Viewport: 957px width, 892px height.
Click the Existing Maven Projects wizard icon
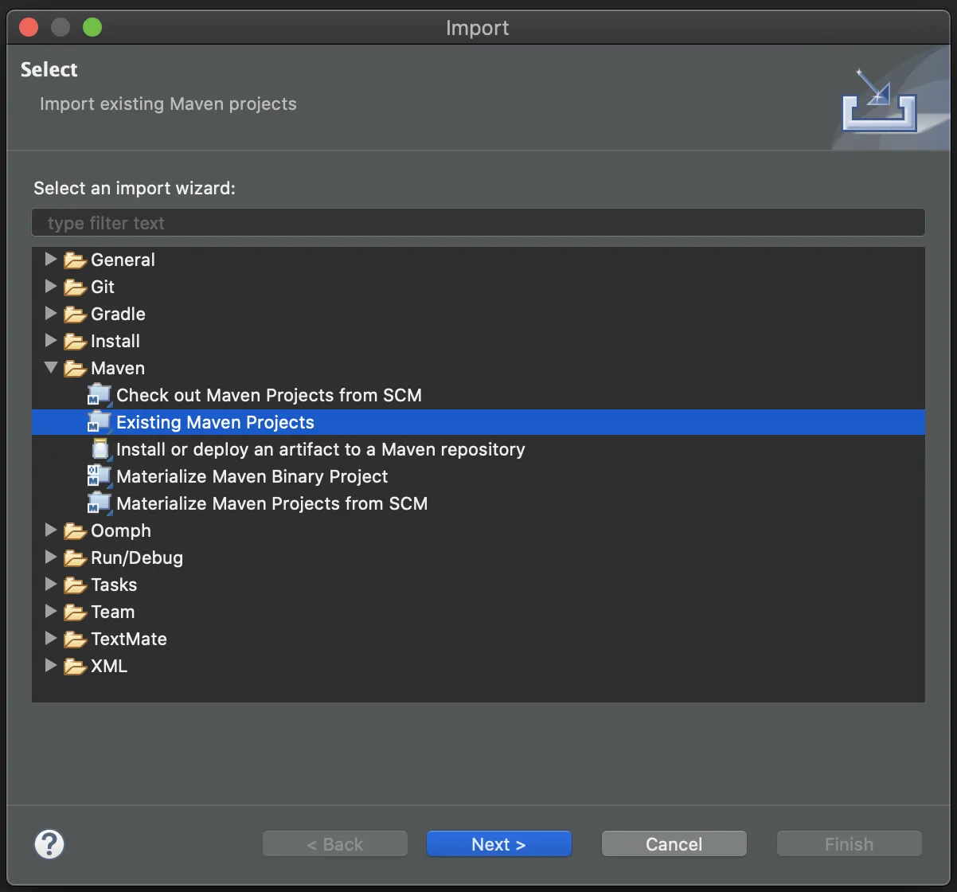coord(98,422)
